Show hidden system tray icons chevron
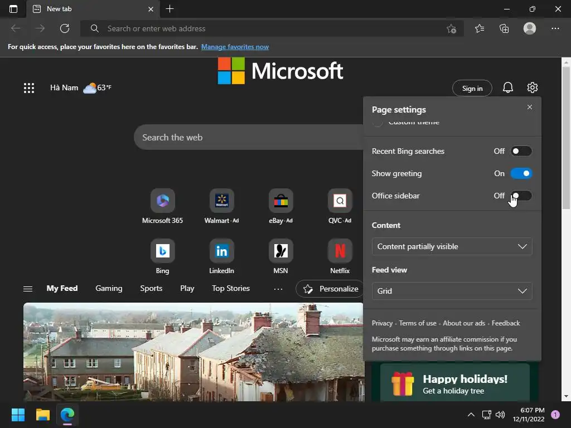Image resolution: width=571 pixels, height=428 pixels. [471, 415]
